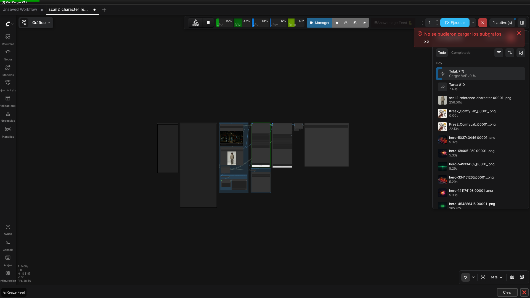Image resolution: width=530 pixels, height=298 pixels.
Task: Open the Manager button
Action: [319, 23]
